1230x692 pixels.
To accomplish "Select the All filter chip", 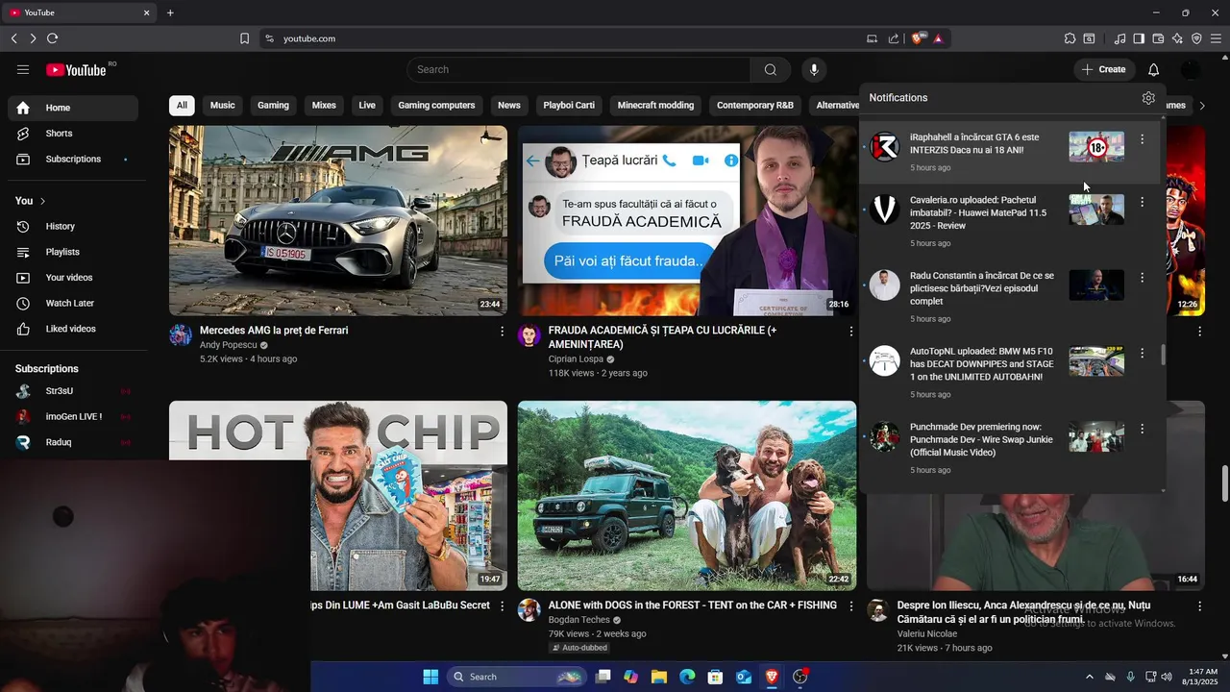I will click(182, 106).
